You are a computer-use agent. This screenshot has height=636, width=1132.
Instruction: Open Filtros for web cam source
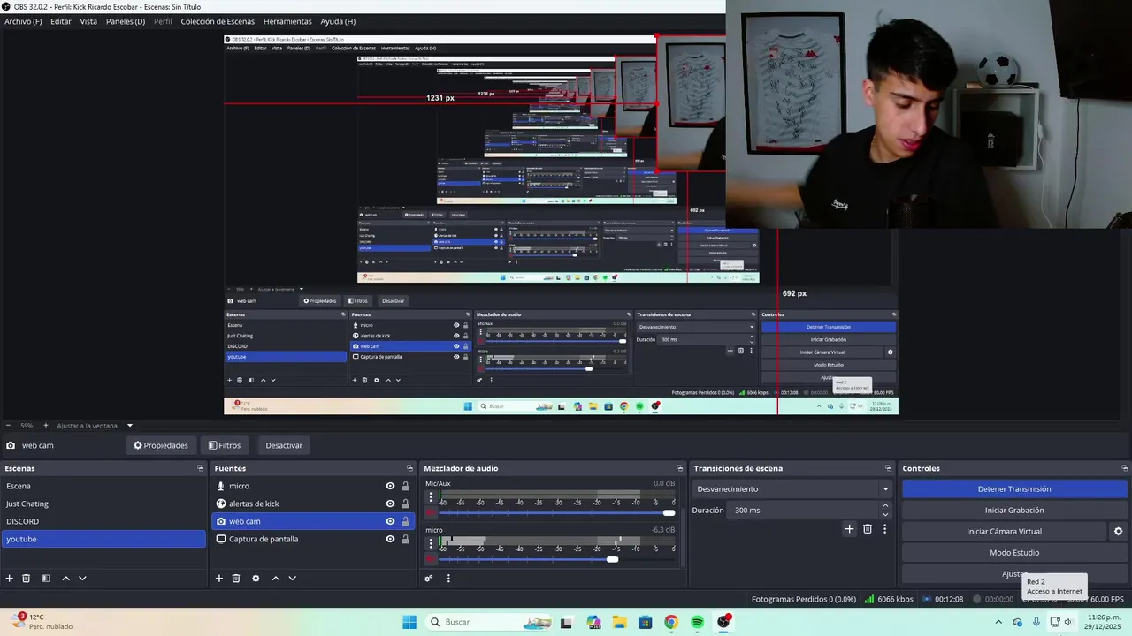[225, 445]
